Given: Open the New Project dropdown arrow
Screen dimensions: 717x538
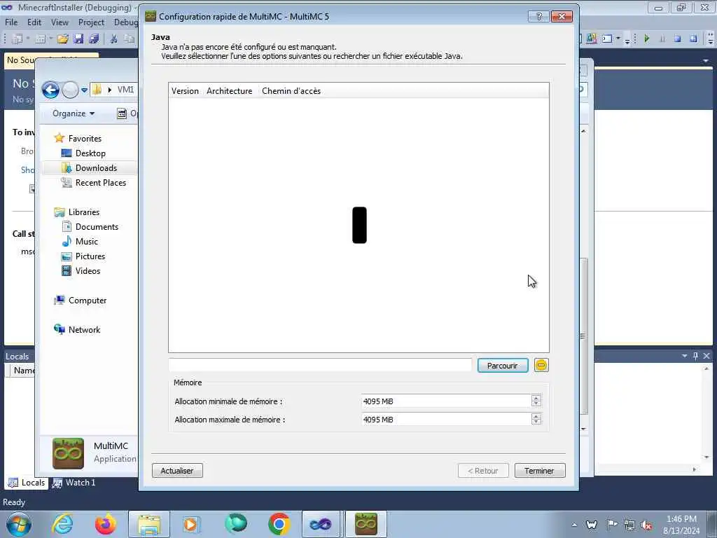Looking at the screenshot, I should coord(28,39).
